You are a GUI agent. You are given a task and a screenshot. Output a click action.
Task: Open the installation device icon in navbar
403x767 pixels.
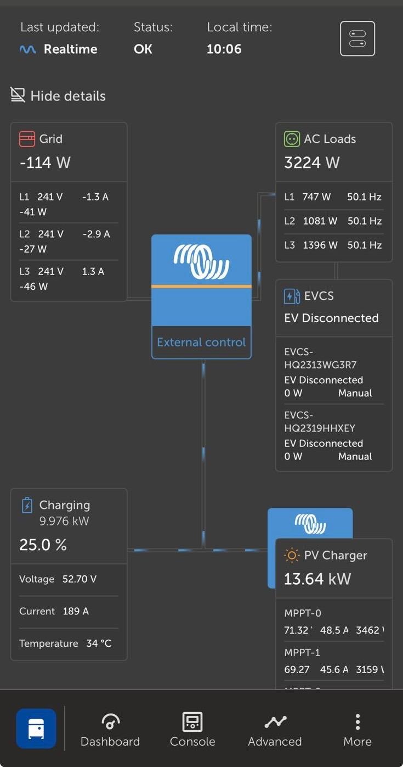36,729
